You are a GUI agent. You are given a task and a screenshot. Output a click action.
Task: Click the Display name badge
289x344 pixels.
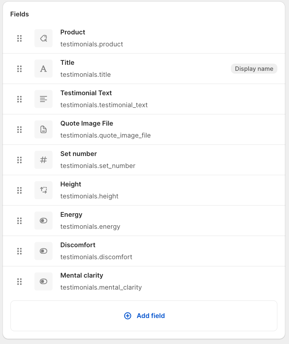[x=254, y=69]
